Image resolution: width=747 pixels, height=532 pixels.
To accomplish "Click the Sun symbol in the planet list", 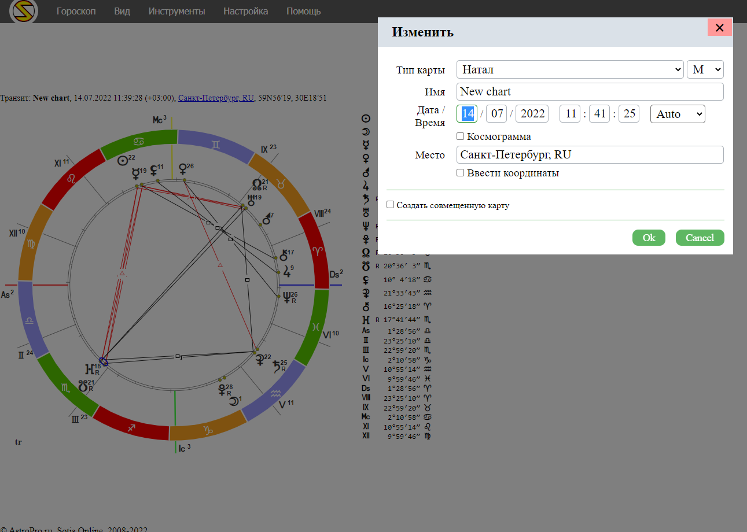I will (x=366, y=119).
